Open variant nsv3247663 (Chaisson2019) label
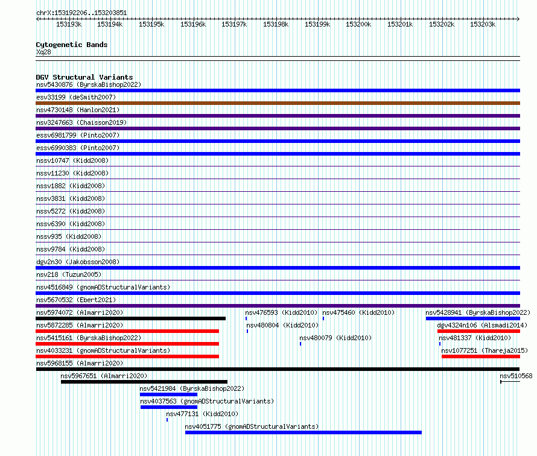The width and height of the screenshot is (537, 456). pyautogui.click(x=81, y=122)
